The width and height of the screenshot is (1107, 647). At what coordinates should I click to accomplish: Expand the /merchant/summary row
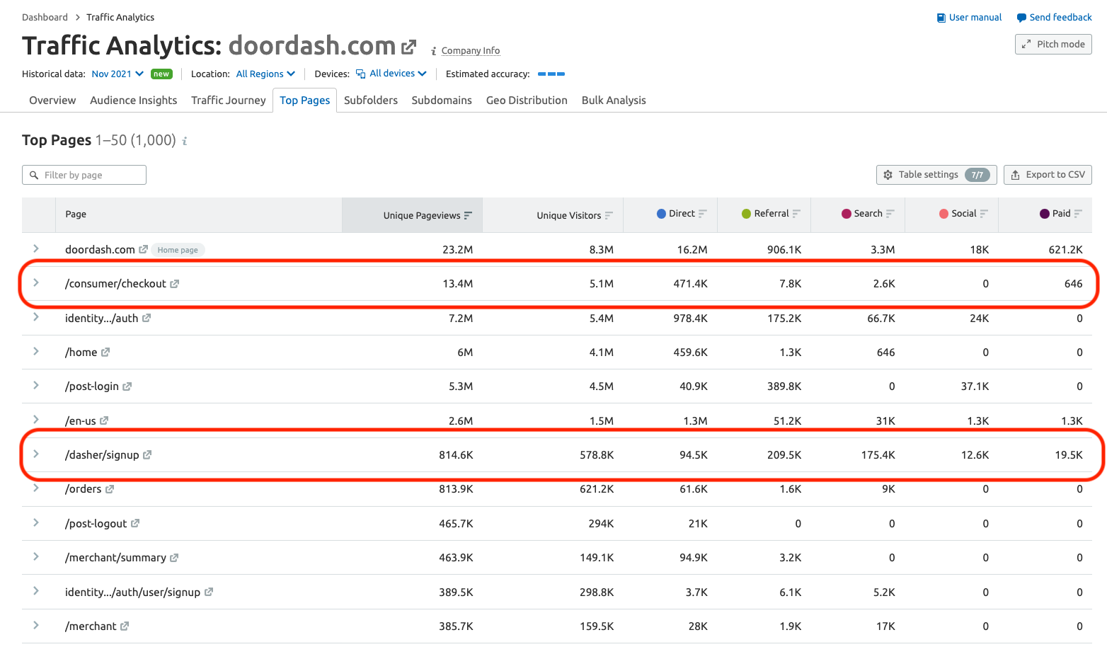(x=36, y=556)
